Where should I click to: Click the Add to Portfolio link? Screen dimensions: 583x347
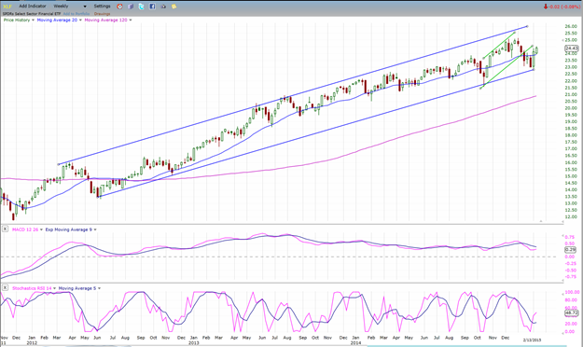[x=76, y=14]
